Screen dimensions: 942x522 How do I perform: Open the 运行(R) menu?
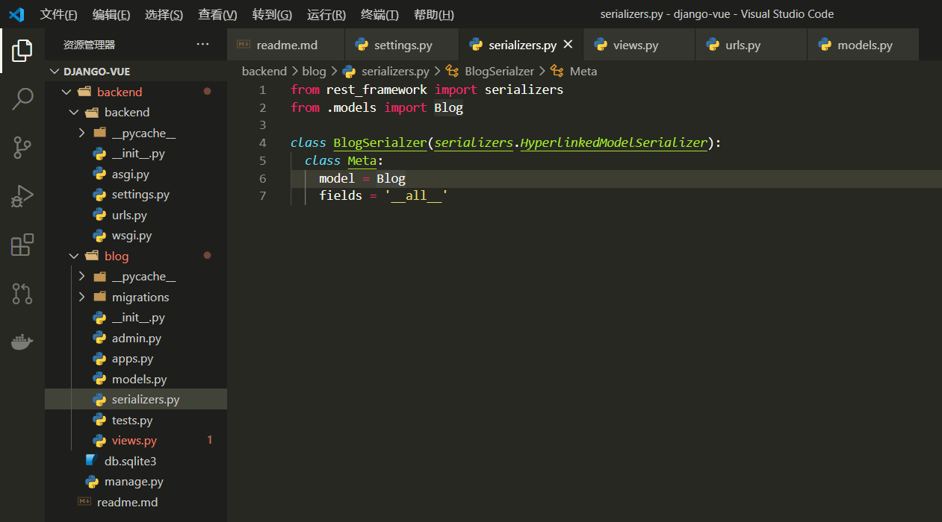point(326,14)
